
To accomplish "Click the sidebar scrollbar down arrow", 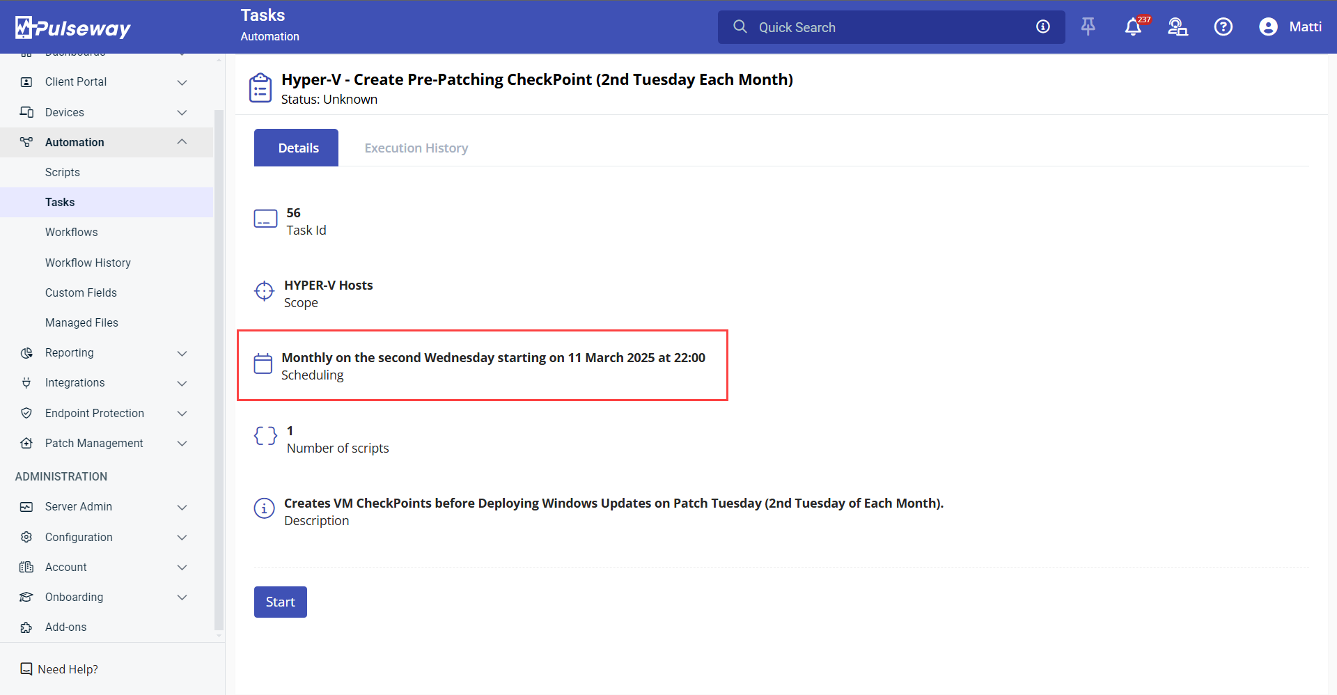I will [x=219, y=636].
